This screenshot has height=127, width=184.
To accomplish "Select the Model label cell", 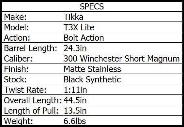I will [33, 27].
